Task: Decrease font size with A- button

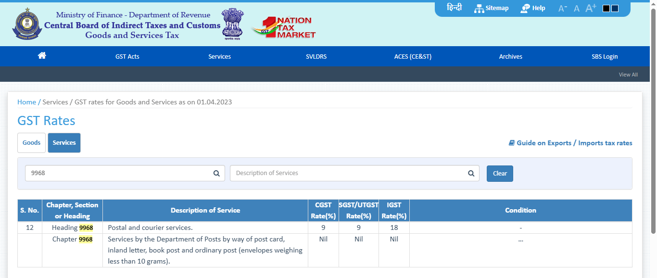Action: pos(562,8)
